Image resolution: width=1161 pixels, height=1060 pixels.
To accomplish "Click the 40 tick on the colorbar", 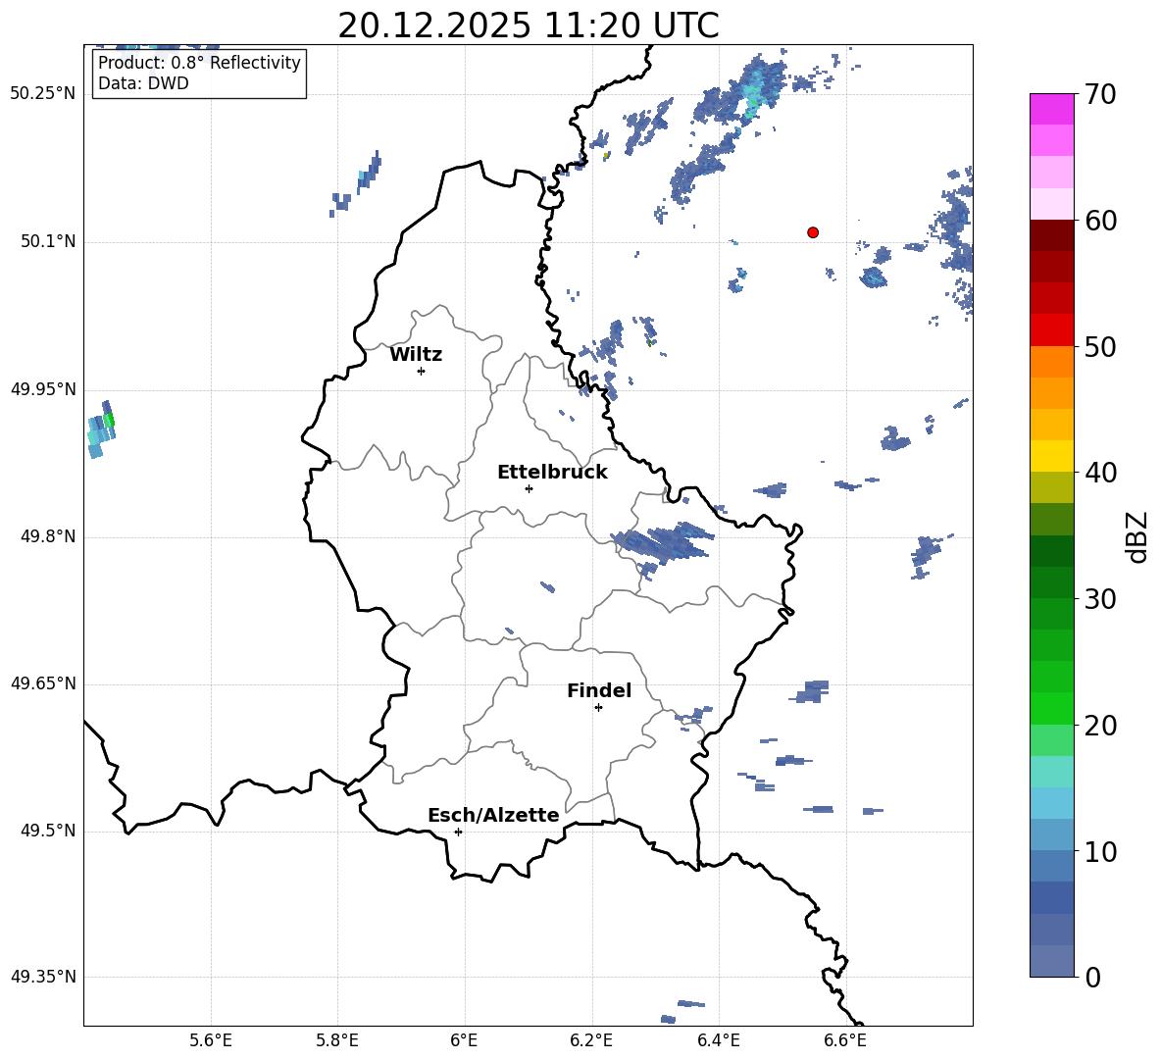I will (1099, 473).
